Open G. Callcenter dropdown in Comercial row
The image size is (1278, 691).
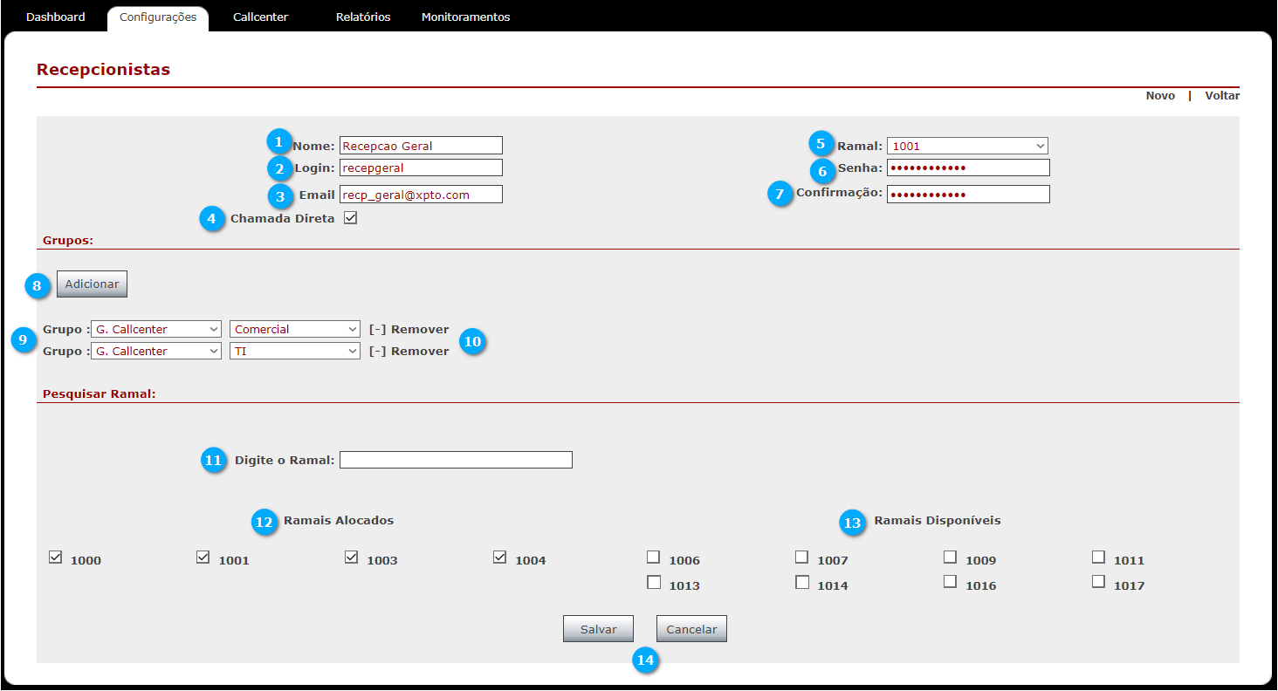(156, 329)
